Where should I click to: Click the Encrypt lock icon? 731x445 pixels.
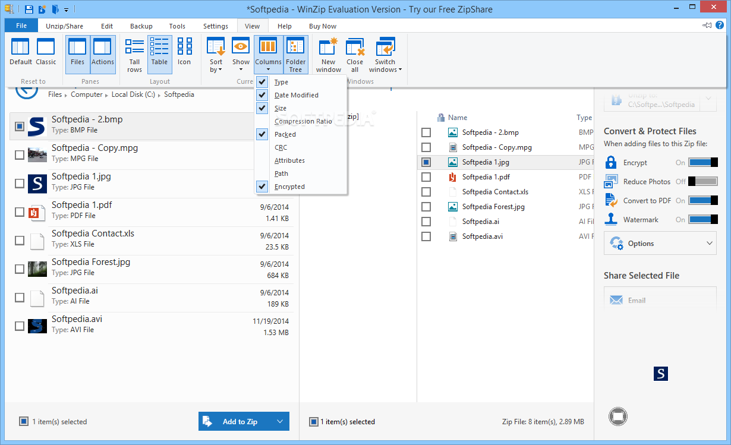click(x=611, y=162)
